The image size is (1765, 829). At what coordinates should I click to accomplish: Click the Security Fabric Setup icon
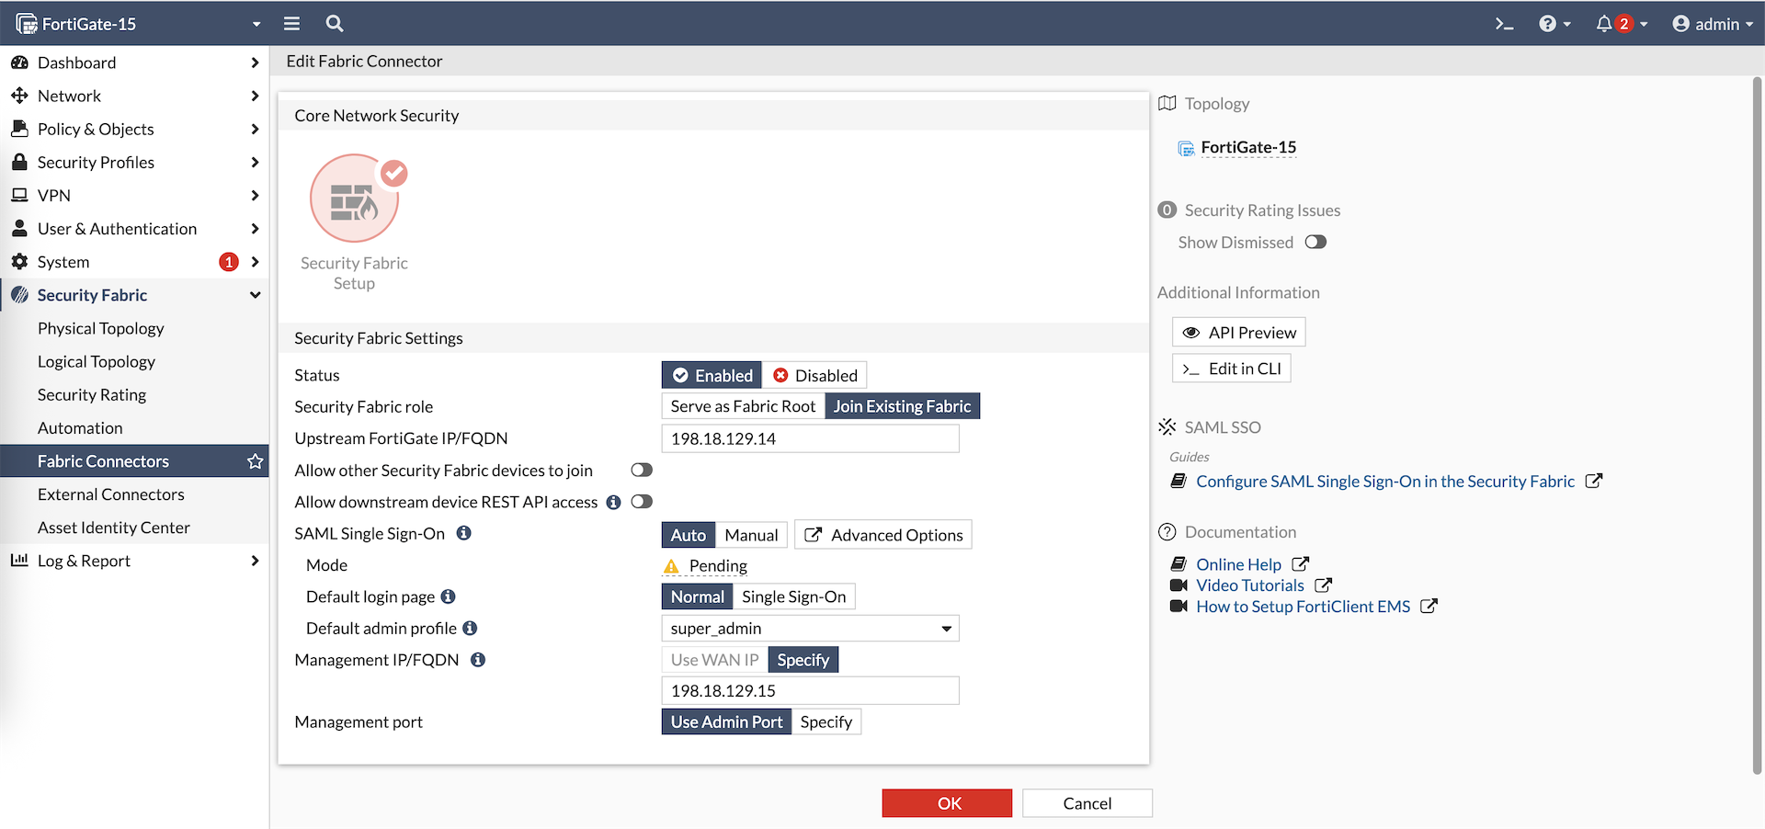pyautogui.click(x=355, y=199)
